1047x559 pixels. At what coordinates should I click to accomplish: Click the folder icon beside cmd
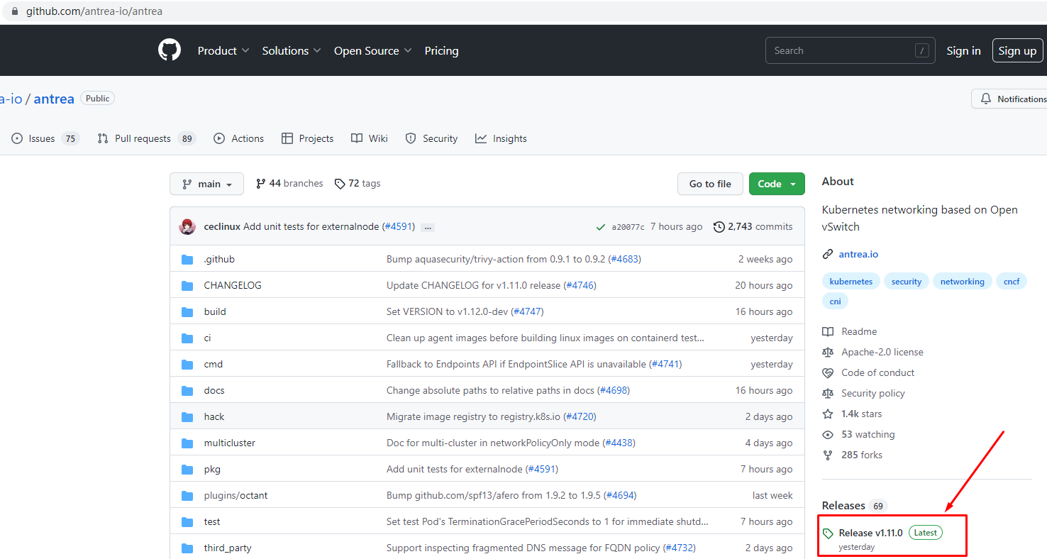[x=187, y=365]
